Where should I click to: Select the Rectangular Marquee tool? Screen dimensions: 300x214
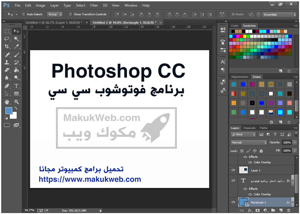pos(7,31)
